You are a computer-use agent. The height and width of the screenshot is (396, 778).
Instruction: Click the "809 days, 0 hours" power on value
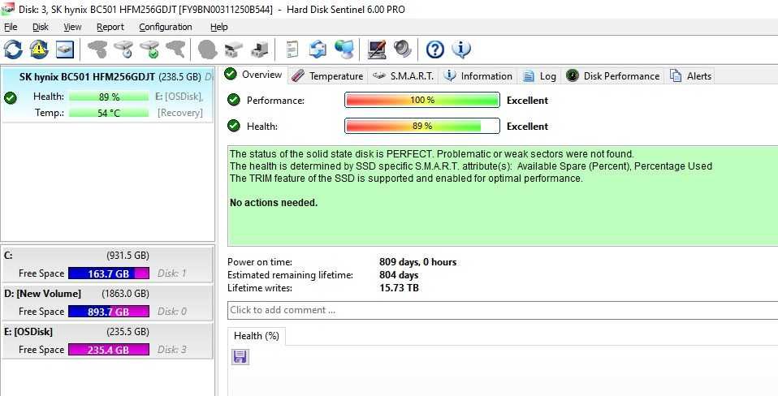(x=417, y=262)
